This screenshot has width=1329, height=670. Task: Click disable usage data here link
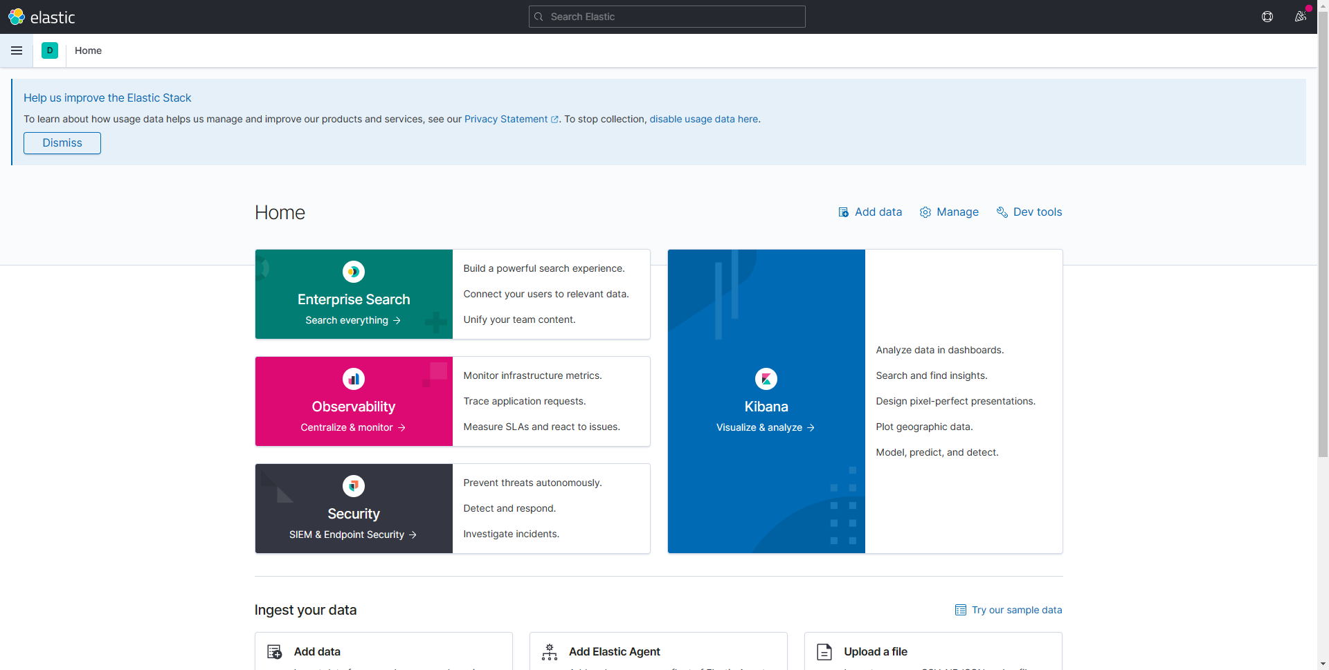703,119
